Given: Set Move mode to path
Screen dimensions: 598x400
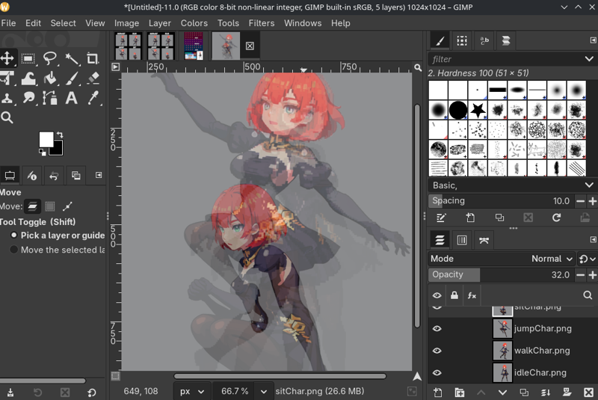Looking at the screenshot, I should [67, 206].
